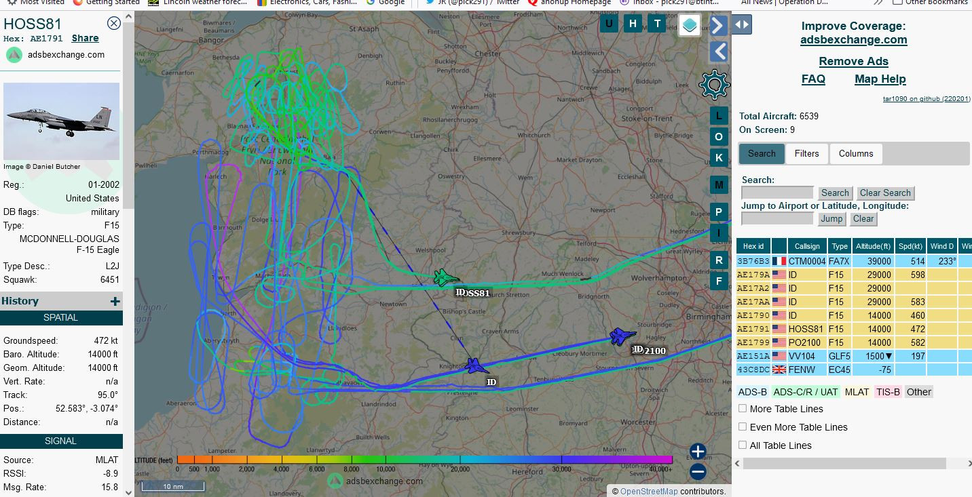
Task: Click the Jump to Airport input field
Action: [777, 219]
